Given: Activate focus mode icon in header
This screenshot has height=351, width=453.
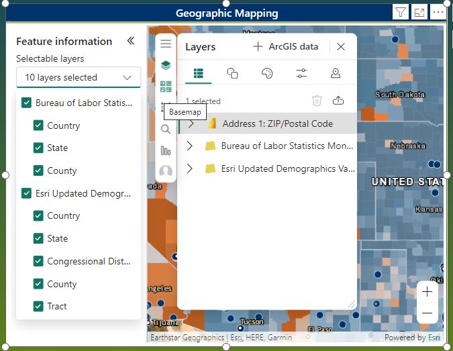Looking at the screenshot, I should pos(419,13).
